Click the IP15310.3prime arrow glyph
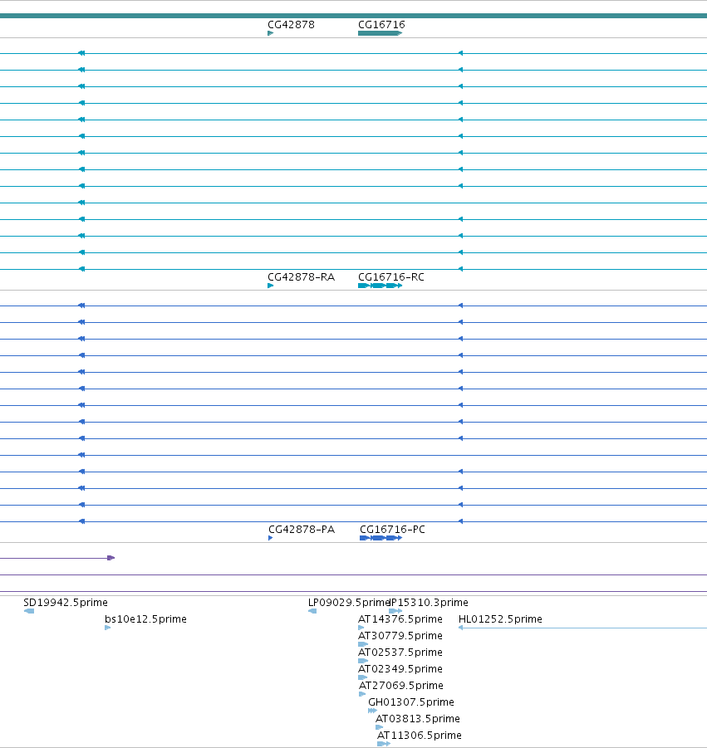The width and height of the screenshot is (707, 748). click(395, 611)
